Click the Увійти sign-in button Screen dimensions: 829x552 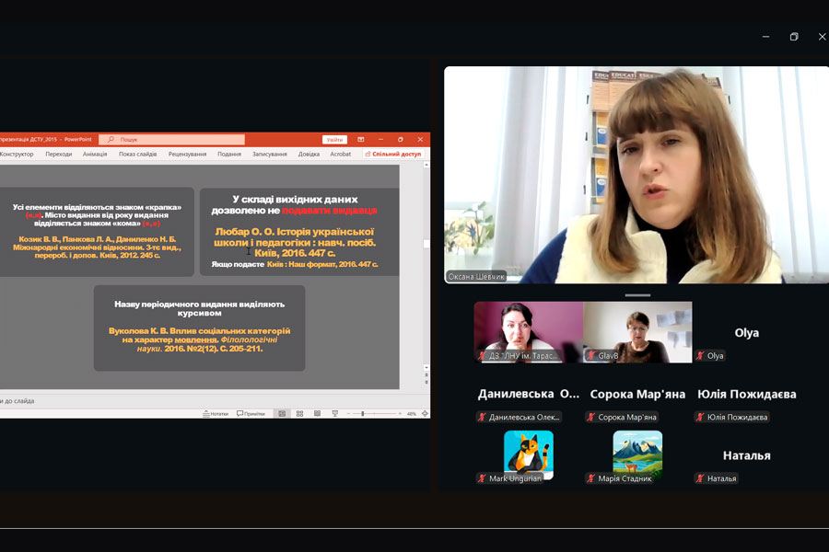tap(334, 140)
